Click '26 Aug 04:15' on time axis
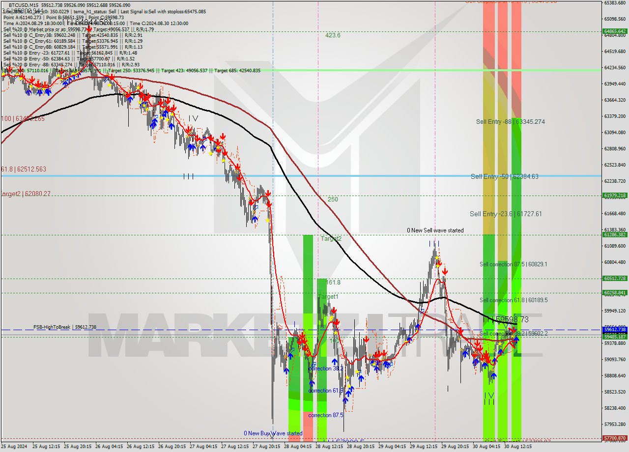Screen dimensions: 629x452 (110, 447)
